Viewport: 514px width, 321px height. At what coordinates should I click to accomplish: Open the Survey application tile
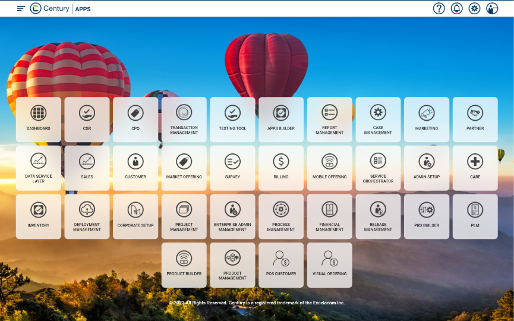pyautogui.click(x=232, y=168)
